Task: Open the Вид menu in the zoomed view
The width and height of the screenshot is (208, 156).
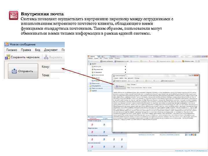Action: click(x=38, y=50)
